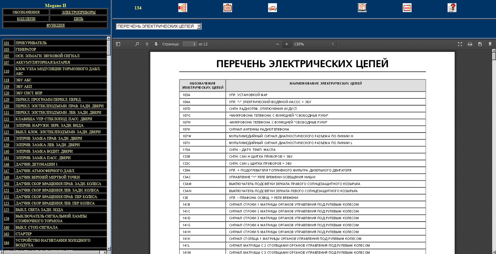Open the book manual icon
Screen dimensions: 496x254
click(362, 8)
